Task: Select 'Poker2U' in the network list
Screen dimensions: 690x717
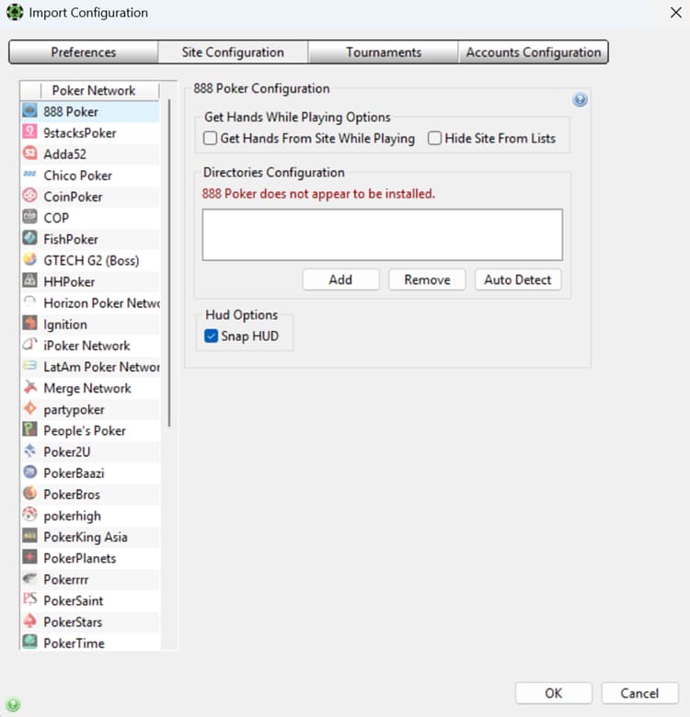Action: click(x=90, y=451)
